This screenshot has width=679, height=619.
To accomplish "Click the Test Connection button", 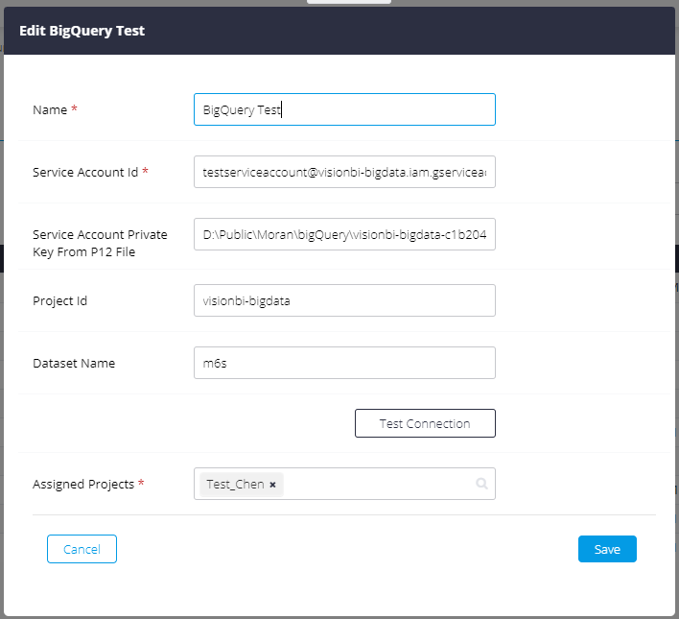I will [425, 423].
